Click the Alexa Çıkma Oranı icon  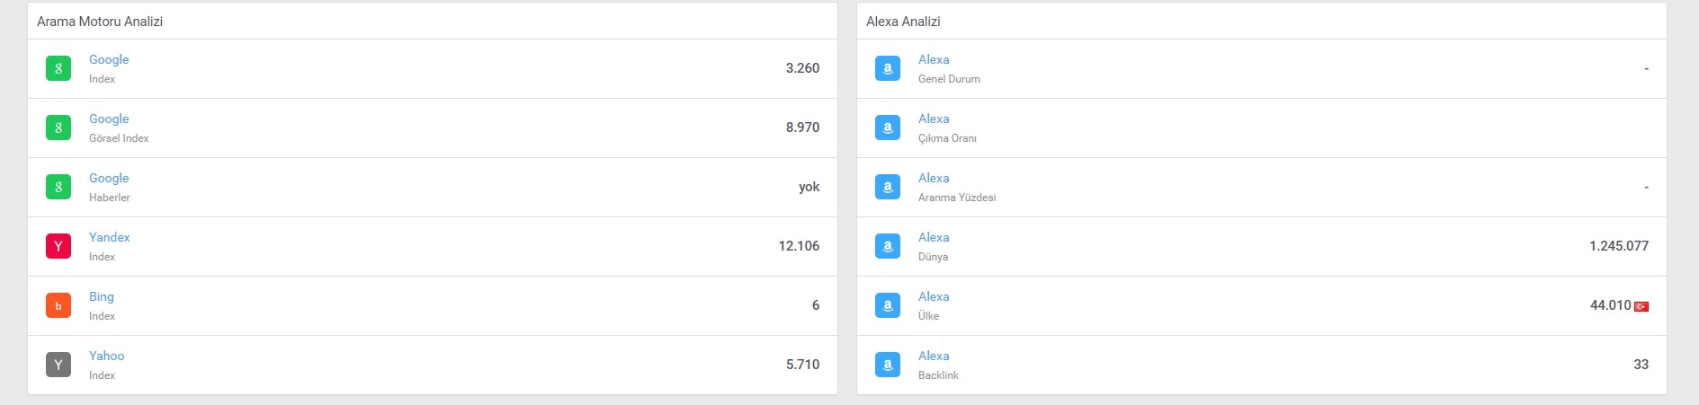click(x=888, y=128)
